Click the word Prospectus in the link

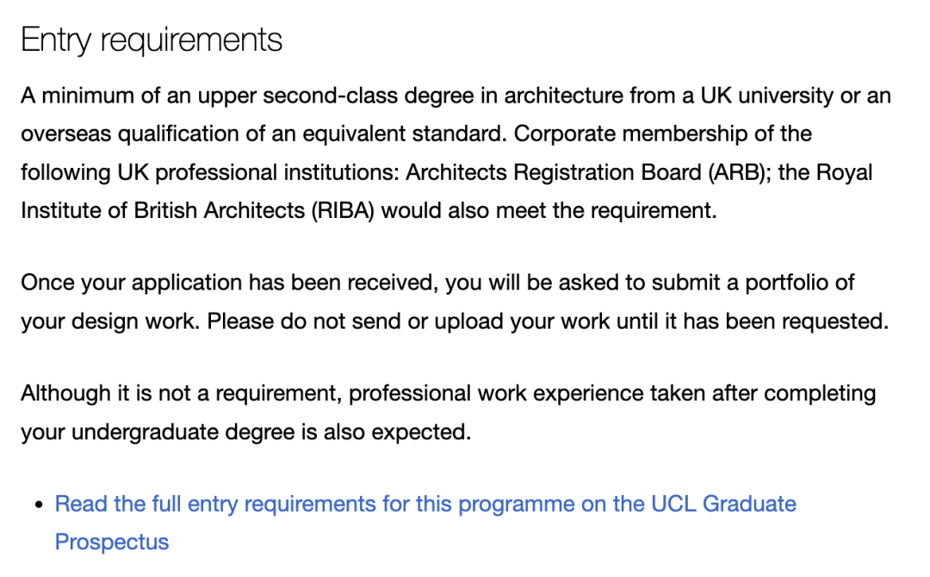(x=112, y=543)
